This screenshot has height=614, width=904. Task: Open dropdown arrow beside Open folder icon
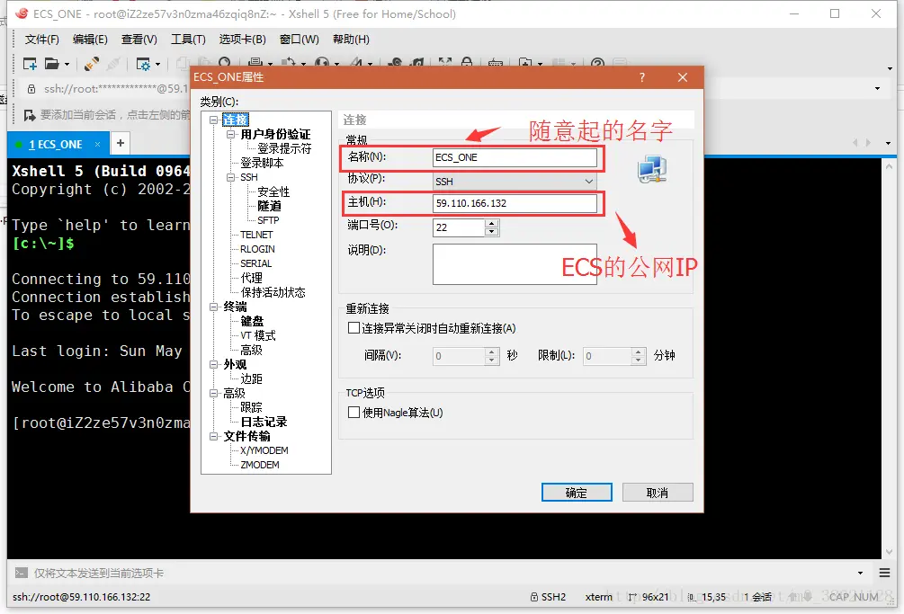point(67,65)
